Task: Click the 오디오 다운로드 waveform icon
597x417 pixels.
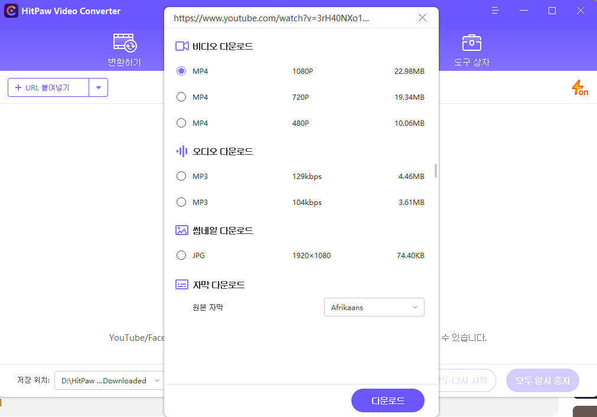Action: (x=182, y=151)
